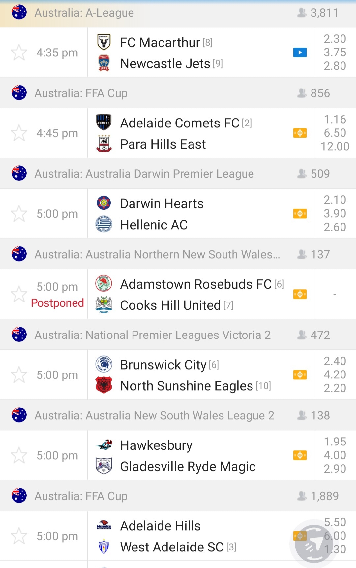
Task: Tap the floating round button at bottom right
Action: coord(314,544)
